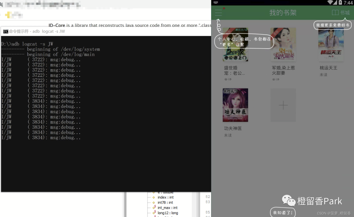Tap the plus tile to add a new book
The image size is (354, 217).
pos(283,105)
